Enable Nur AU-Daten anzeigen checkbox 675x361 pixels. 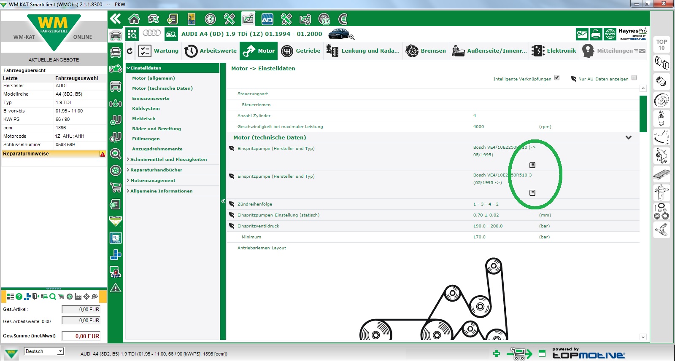click(634, 78)
